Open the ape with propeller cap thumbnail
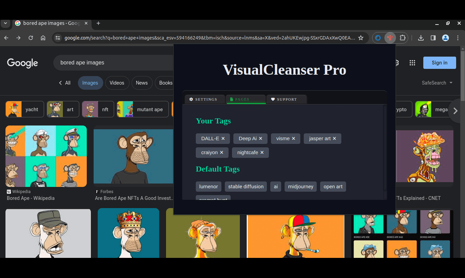Image resolution: width=465 pixels, height=278 pixels. (x=296, y=236)
